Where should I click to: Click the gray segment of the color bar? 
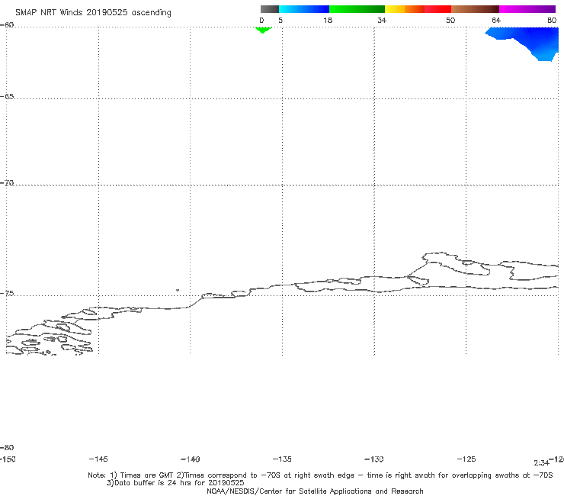pyautogui.click(x=269, y=9)
